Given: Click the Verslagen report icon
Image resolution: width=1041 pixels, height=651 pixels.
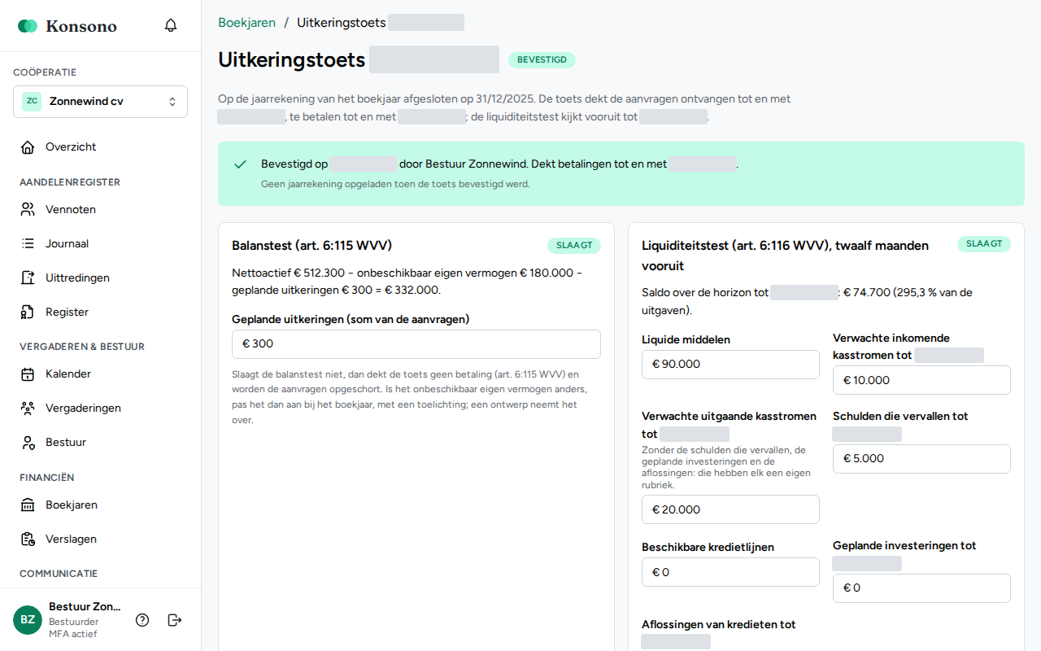Looking at the screenshot, I should coord(28,540).
